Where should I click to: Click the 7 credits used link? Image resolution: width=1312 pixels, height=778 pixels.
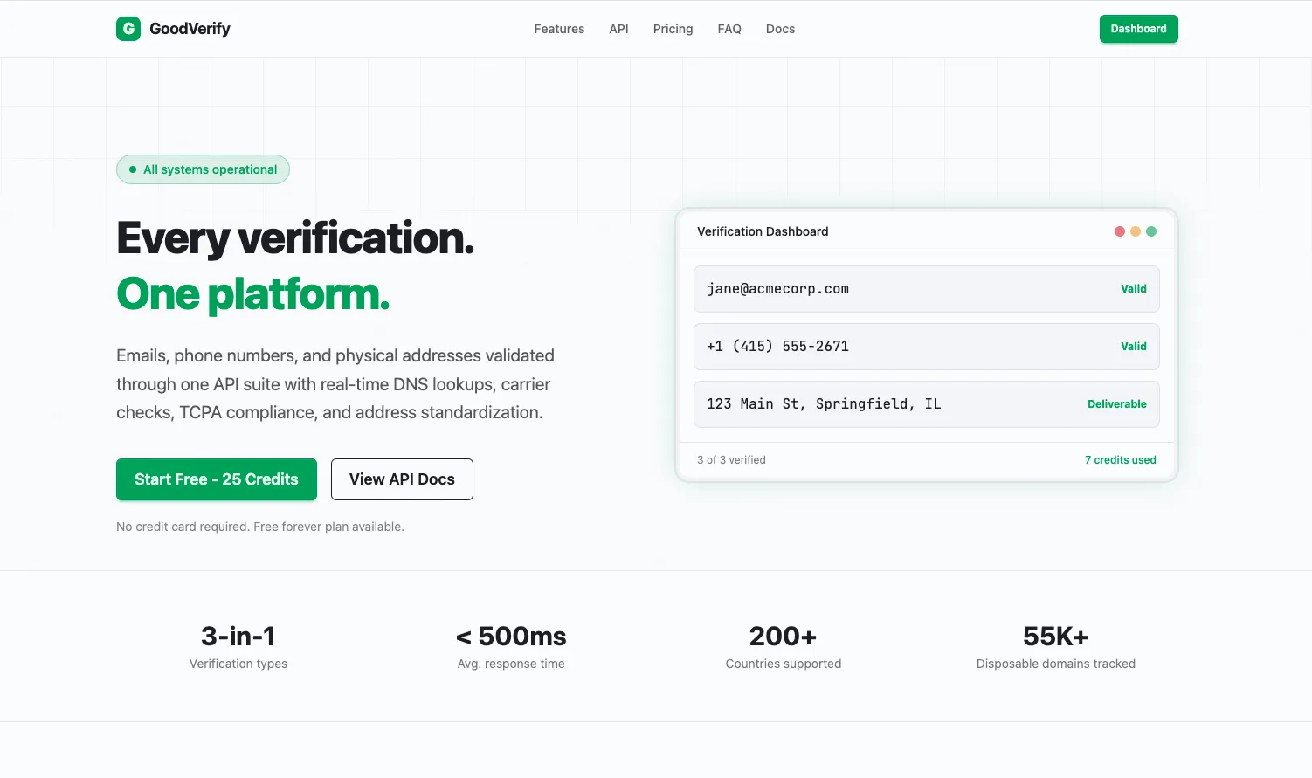[1121, 459]
